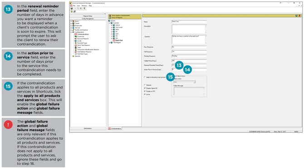304x168 pixels.
Task: Click the Employees icon in navigation tree
Action: coord(74,25)
